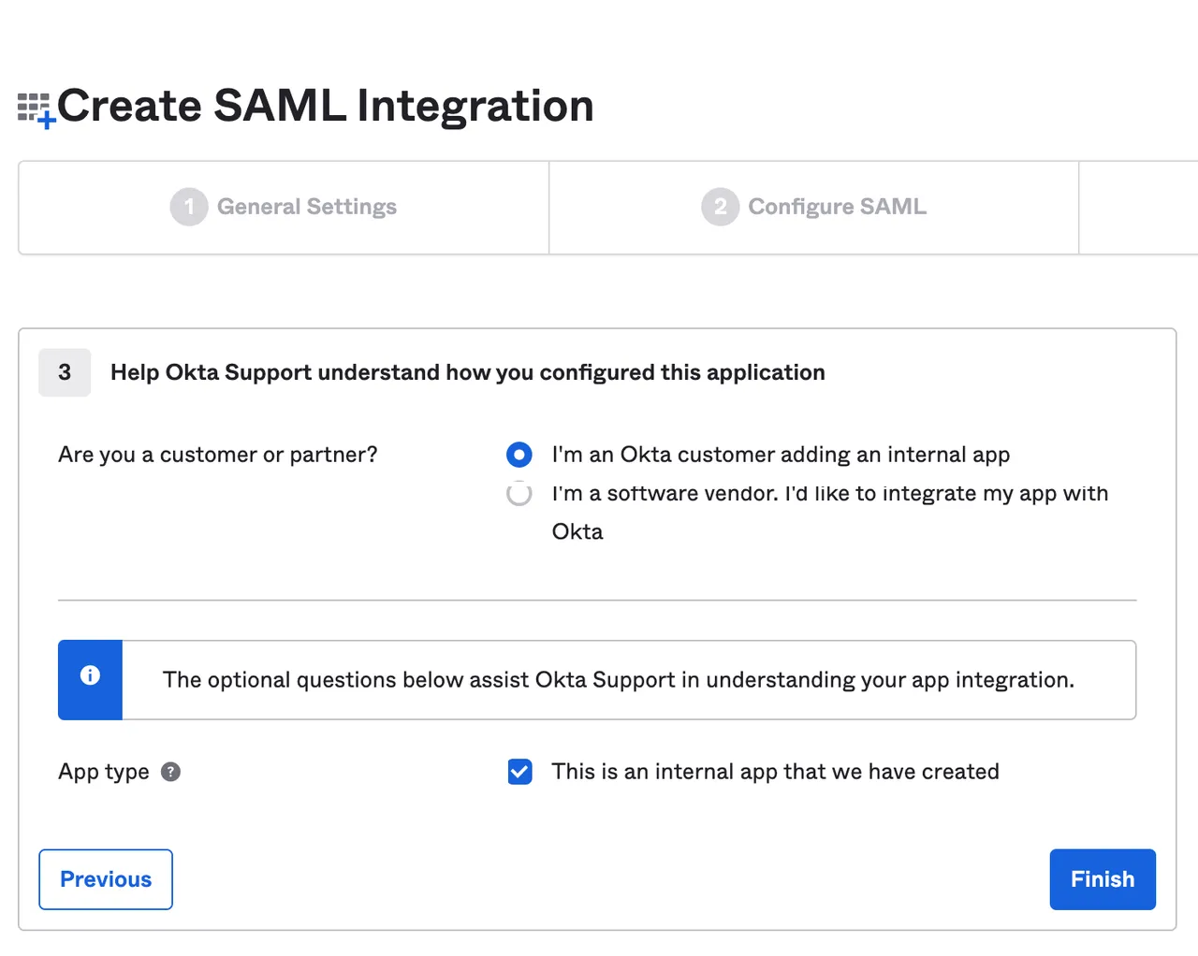The width and height of the screenshot is (1198, 956).
Task: Click the 'Help Okta Support understand' section title
Action: coord(468,372)
